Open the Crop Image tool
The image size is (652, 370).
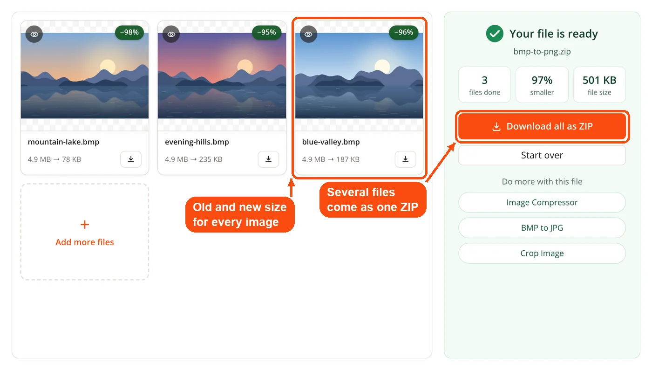click(542, 254)
